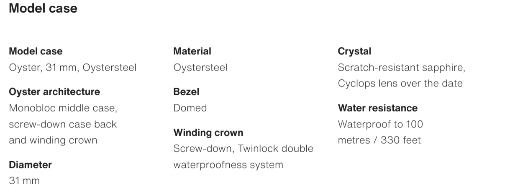
Task: Click the "Screw-down, Twinlock double" text line
Action: coord(243,149)
